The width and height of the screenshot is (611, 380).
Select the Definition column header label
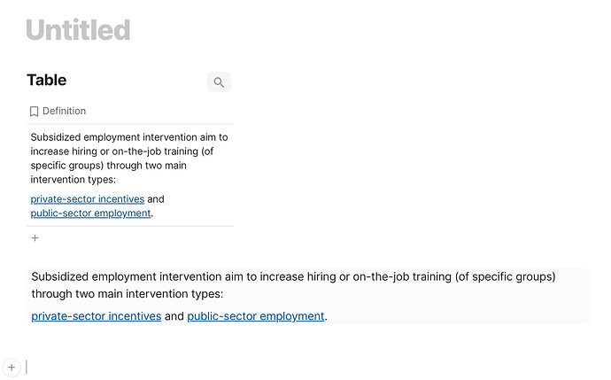coord(64,112)
